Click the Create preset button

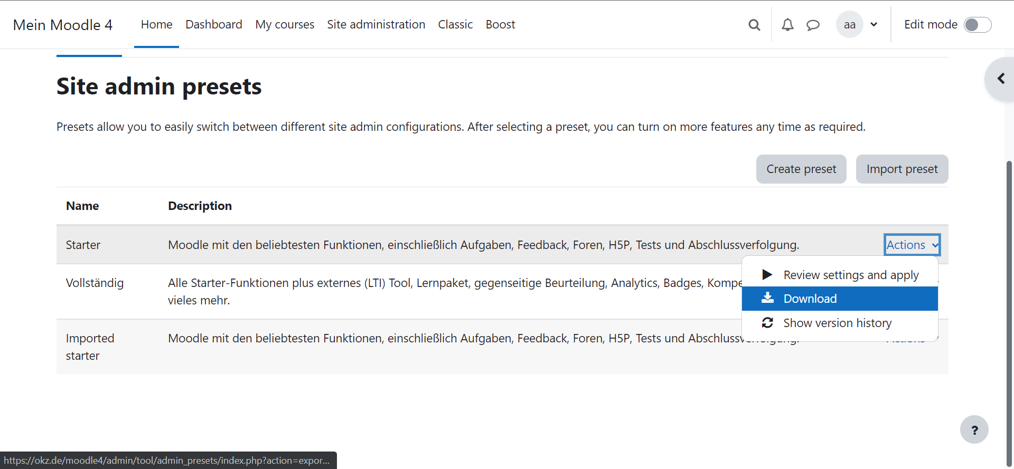801,169
